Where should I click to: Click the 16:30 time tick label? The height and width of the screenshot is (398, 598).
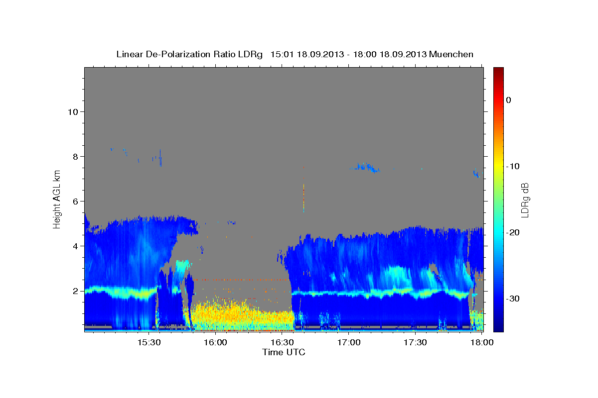(282, 343)
